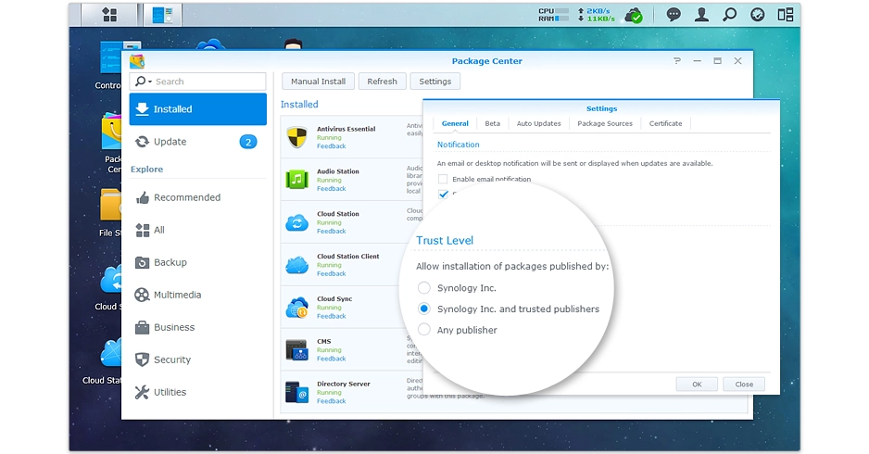Screen dimensions: 869x454
Task: Click the Directory Server package name
Action: click(x=344, y=384)
